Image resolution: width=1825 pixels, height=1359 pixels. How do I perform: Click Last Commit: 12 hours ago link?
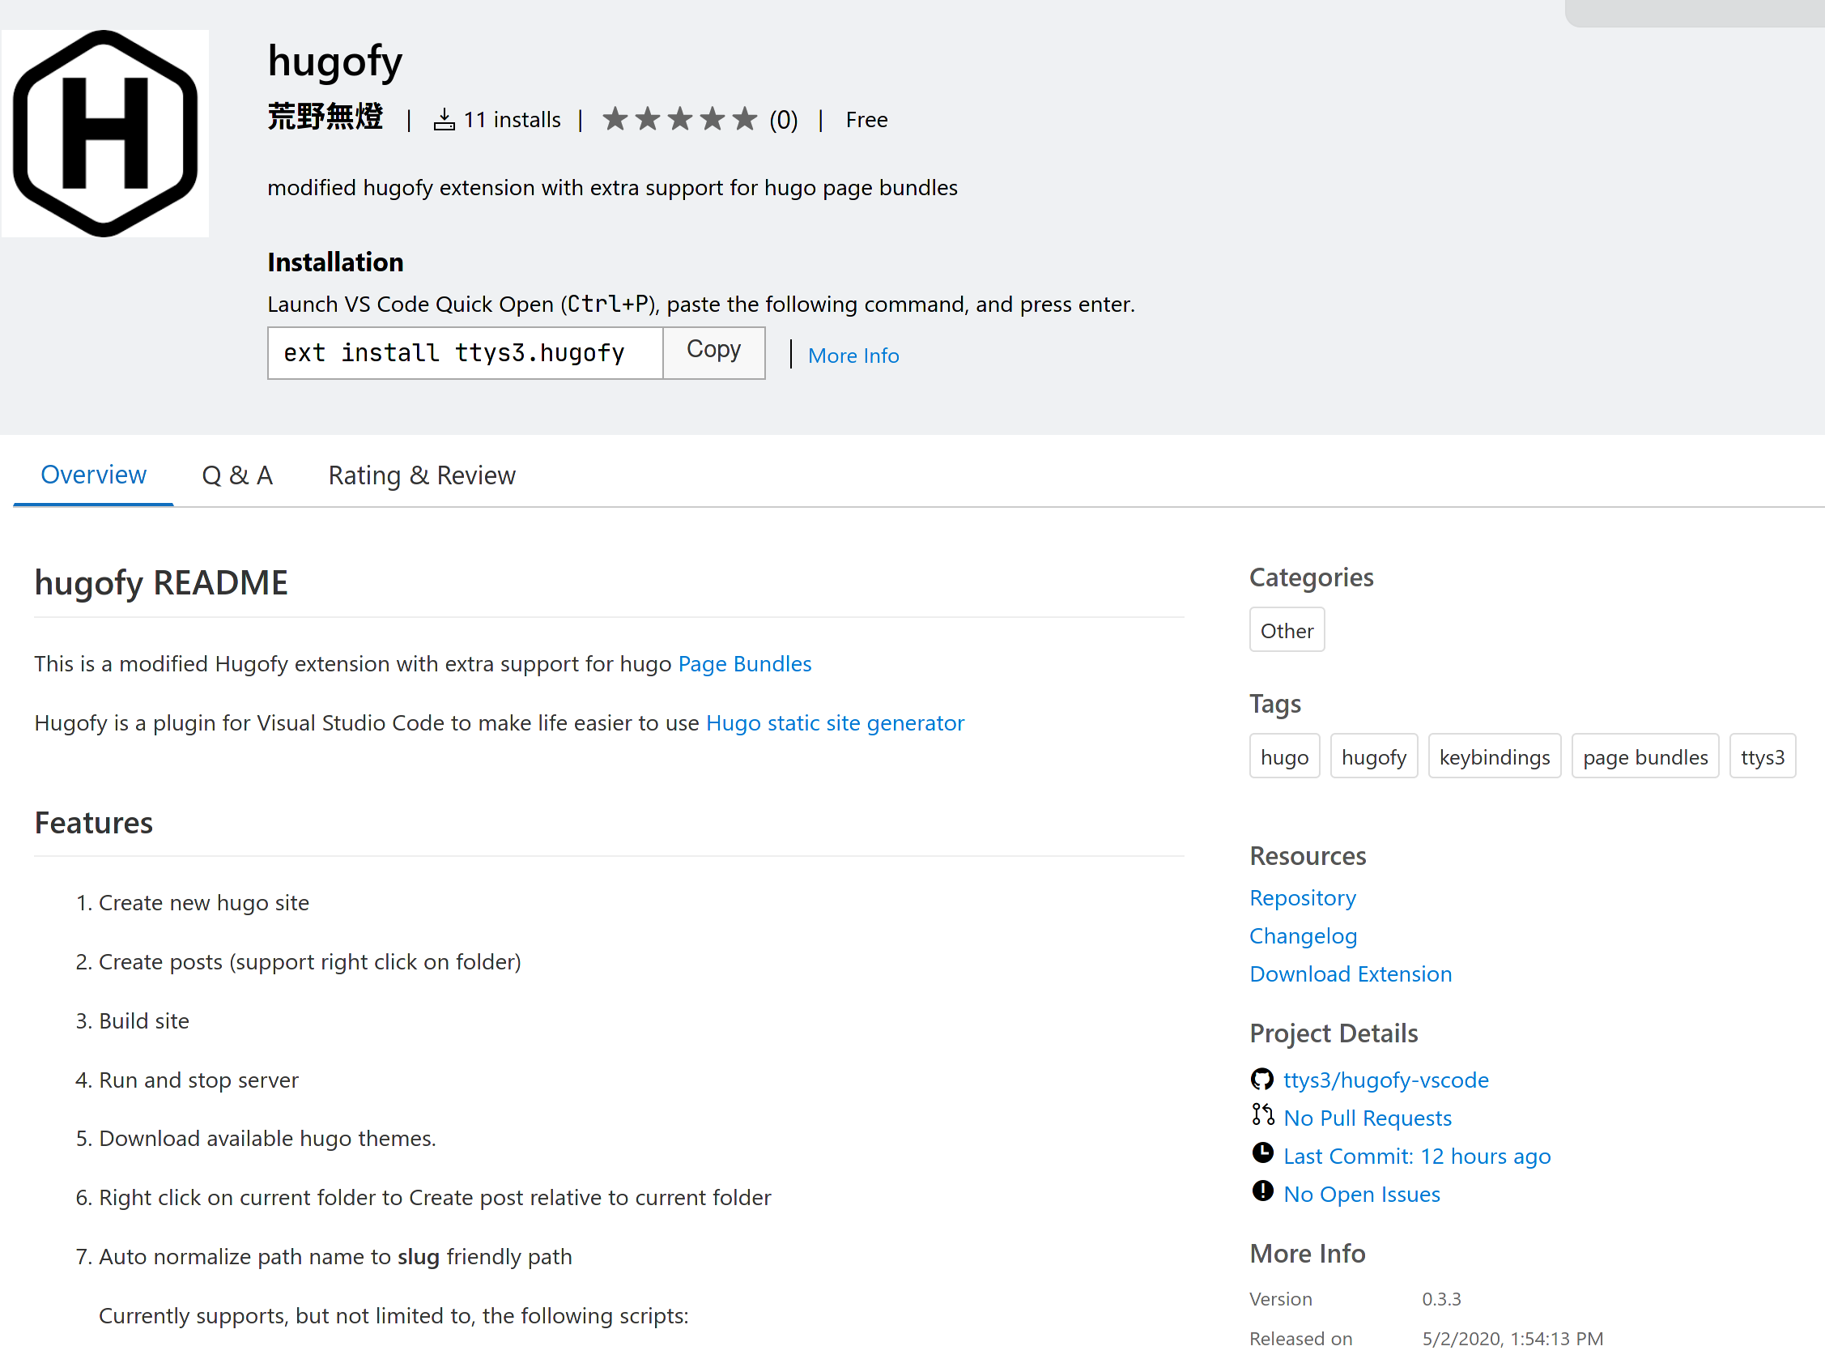point(1416,1155)
